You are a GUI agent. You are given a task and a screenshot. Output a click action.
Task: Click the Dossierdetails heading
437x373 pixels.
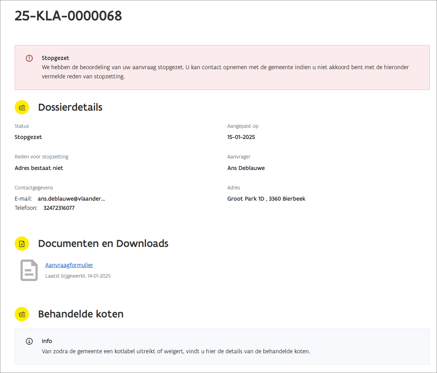pos(70,107)
